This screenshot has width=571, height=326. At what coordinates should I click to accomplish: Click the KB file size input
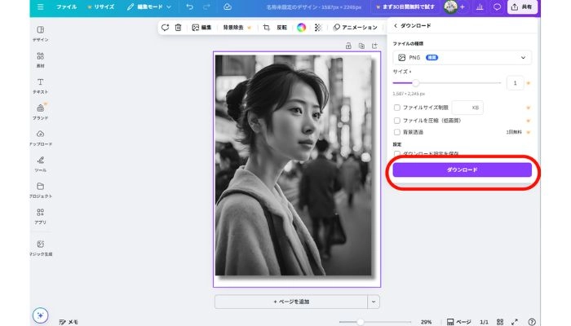(x=467, y=108)
